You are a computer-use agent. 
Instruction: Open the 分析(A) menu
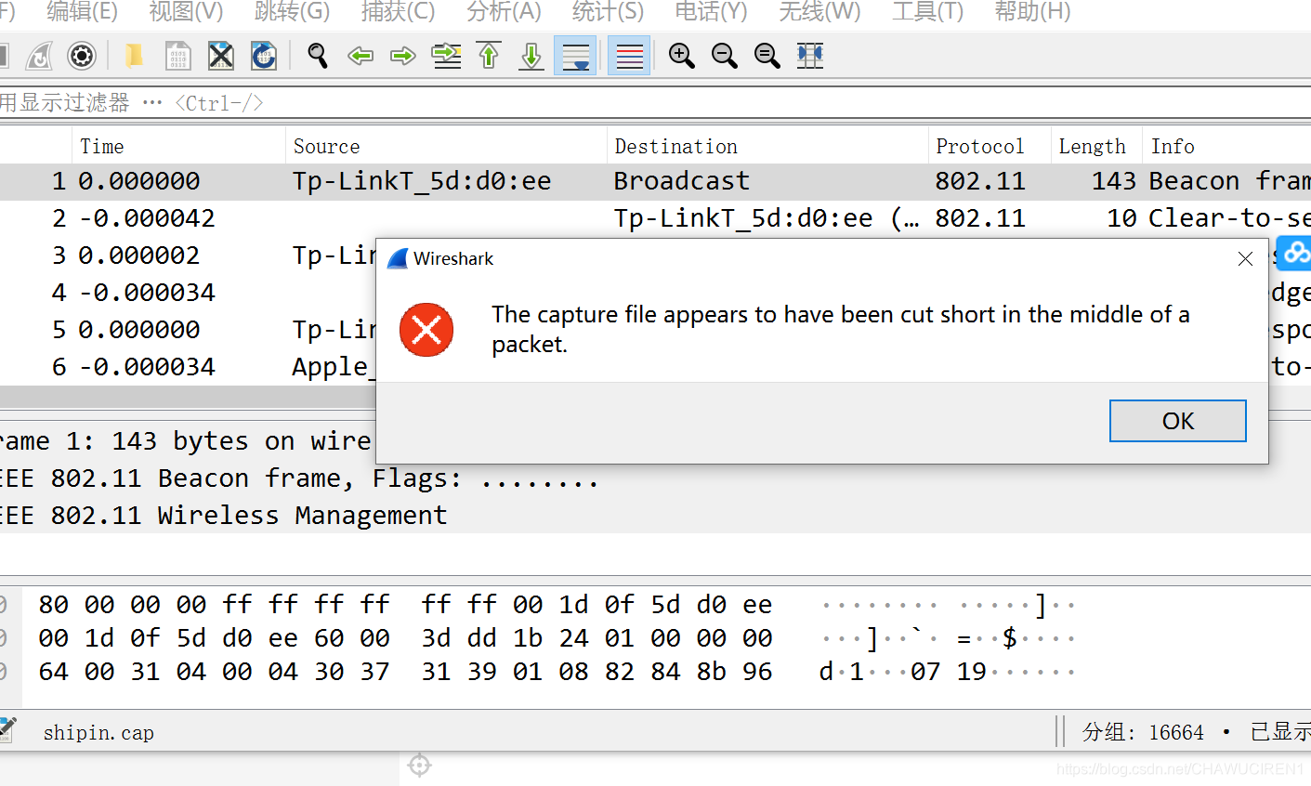pyautogui.click(x=504, y=12)
